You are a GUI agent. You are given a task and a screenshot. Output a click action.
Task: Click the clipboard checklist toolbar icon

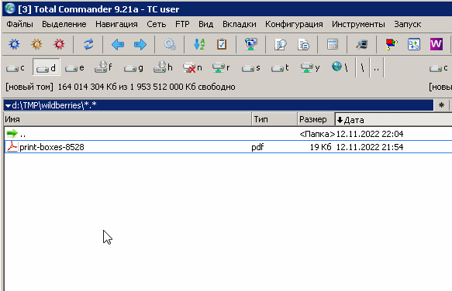222,44
